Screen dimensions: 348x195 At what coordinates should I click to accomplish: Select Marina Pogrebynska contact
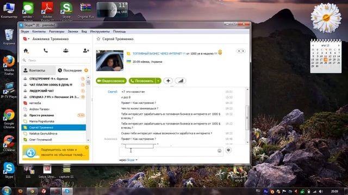pos(53,121)
